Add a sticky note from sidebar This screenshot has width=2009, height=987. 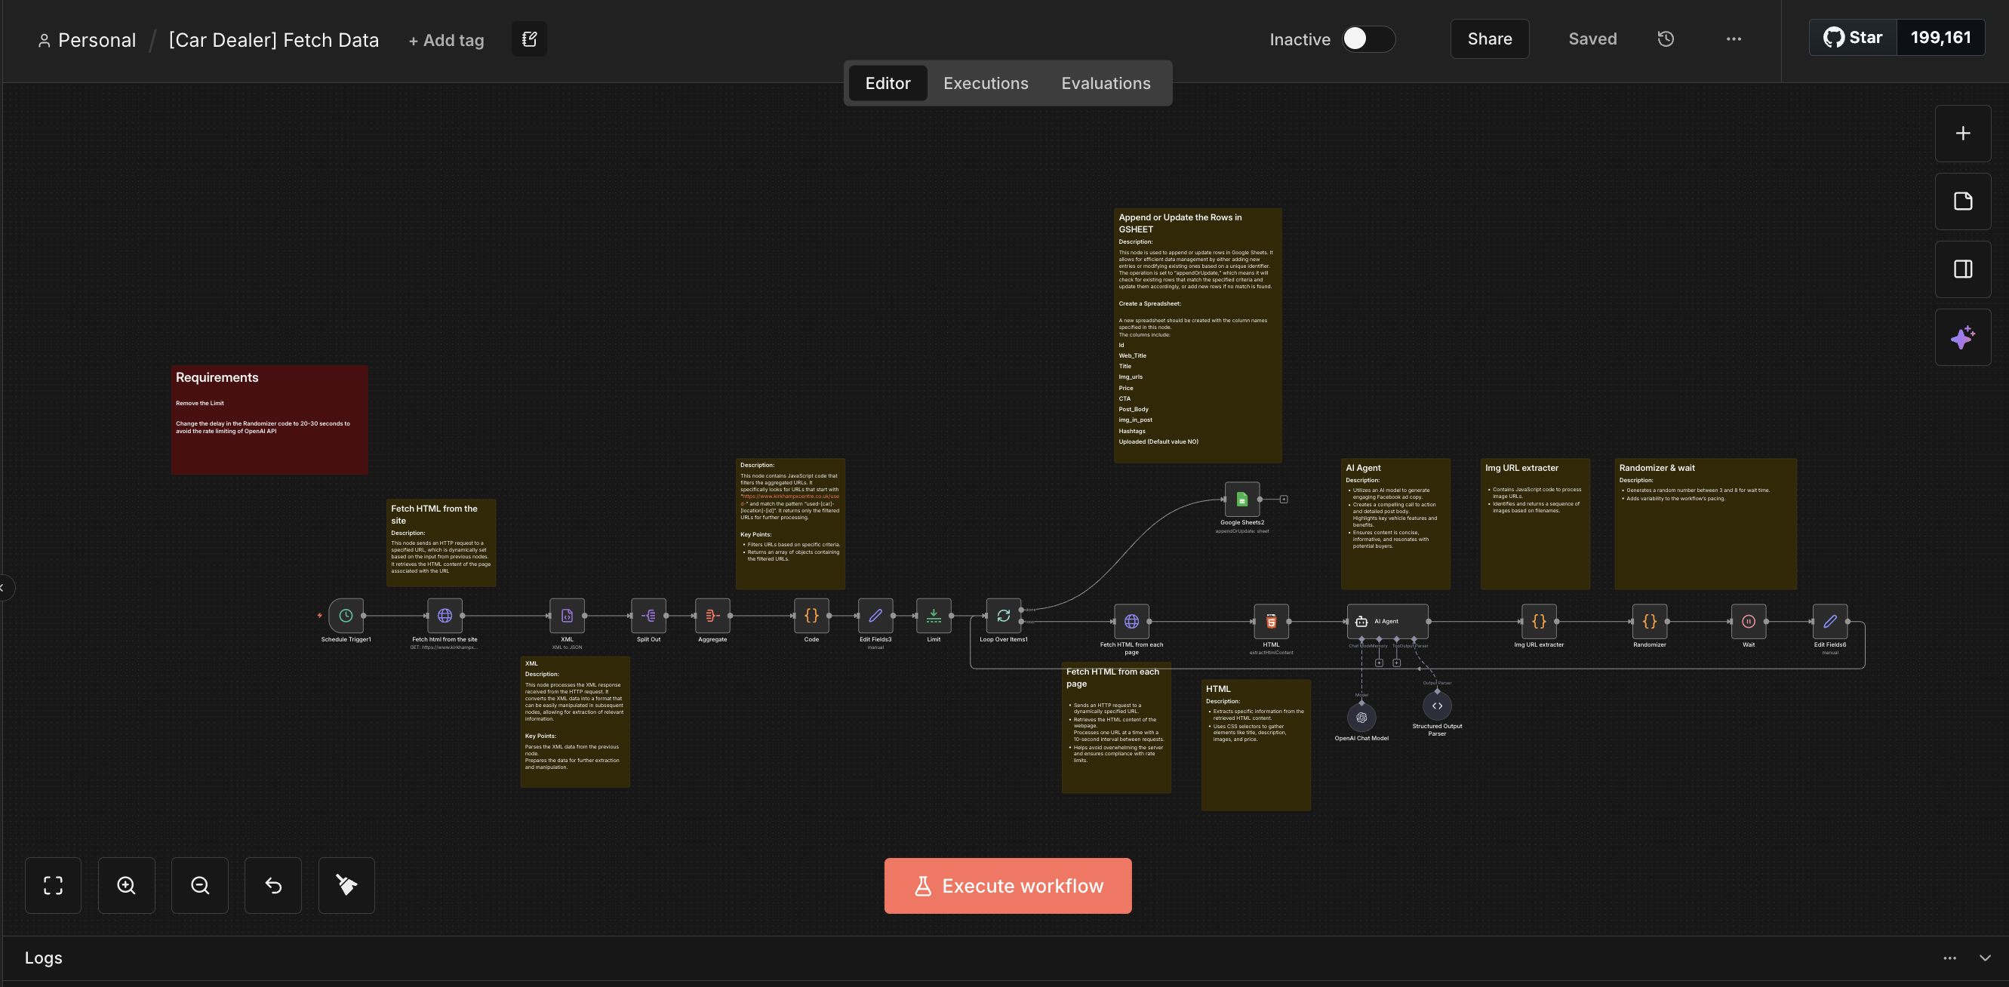coord(1963,201)
